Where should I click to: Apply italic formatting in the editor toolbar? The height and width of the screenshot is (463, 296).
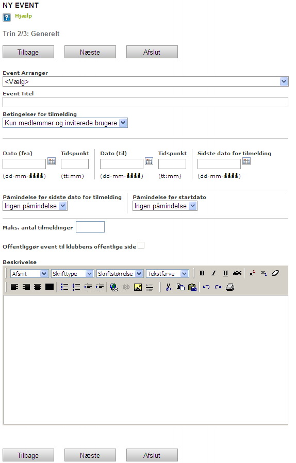[x=213, y=273]
